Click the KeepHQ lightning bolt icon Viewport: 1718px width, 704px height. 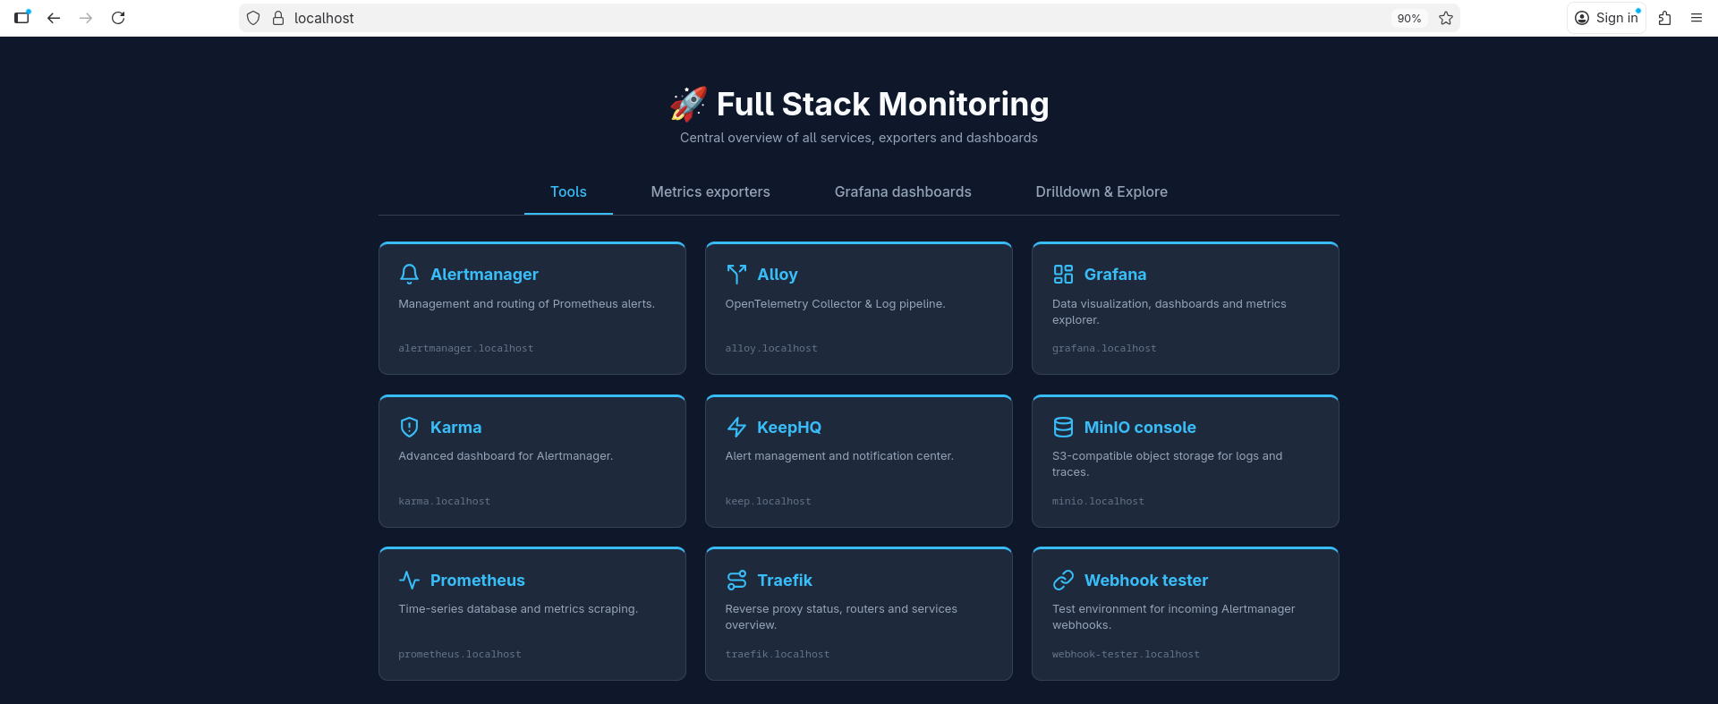(x=736, y=428)
